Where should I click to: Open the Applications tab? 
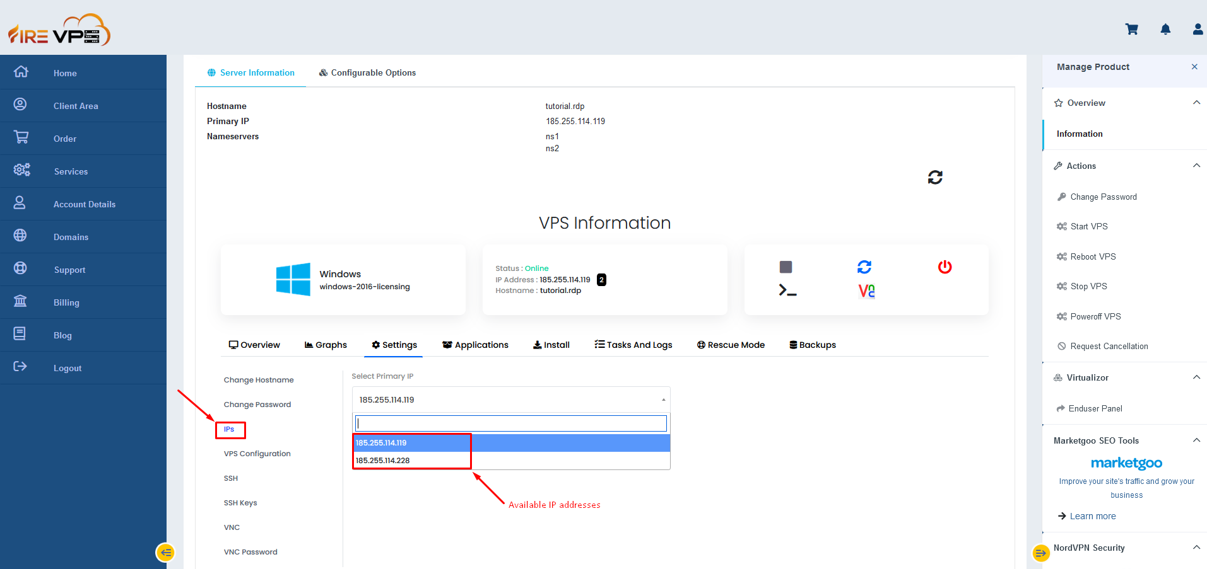(x=475, y=345)
